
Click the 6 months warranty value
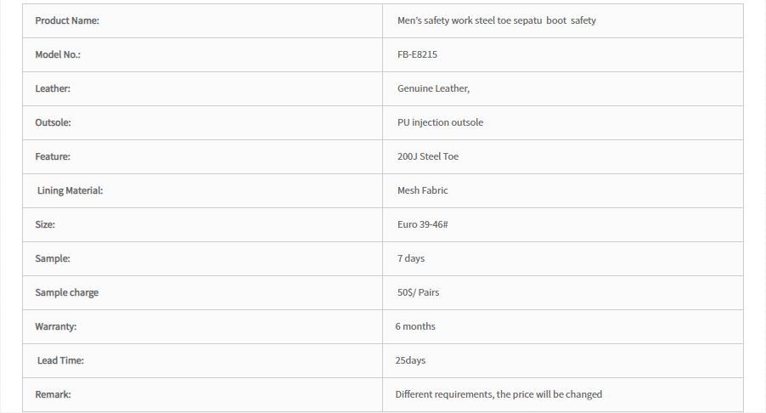(415, 326)
